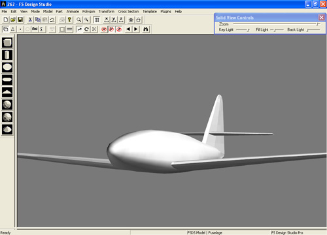Click the next part right arrow
Image resolution: width=327 pixels, height=235 pixels.
136,29
